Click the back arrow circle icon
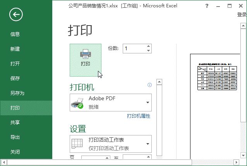The width and height of the screenshot is (247, 166). click(x=16, y=14)
